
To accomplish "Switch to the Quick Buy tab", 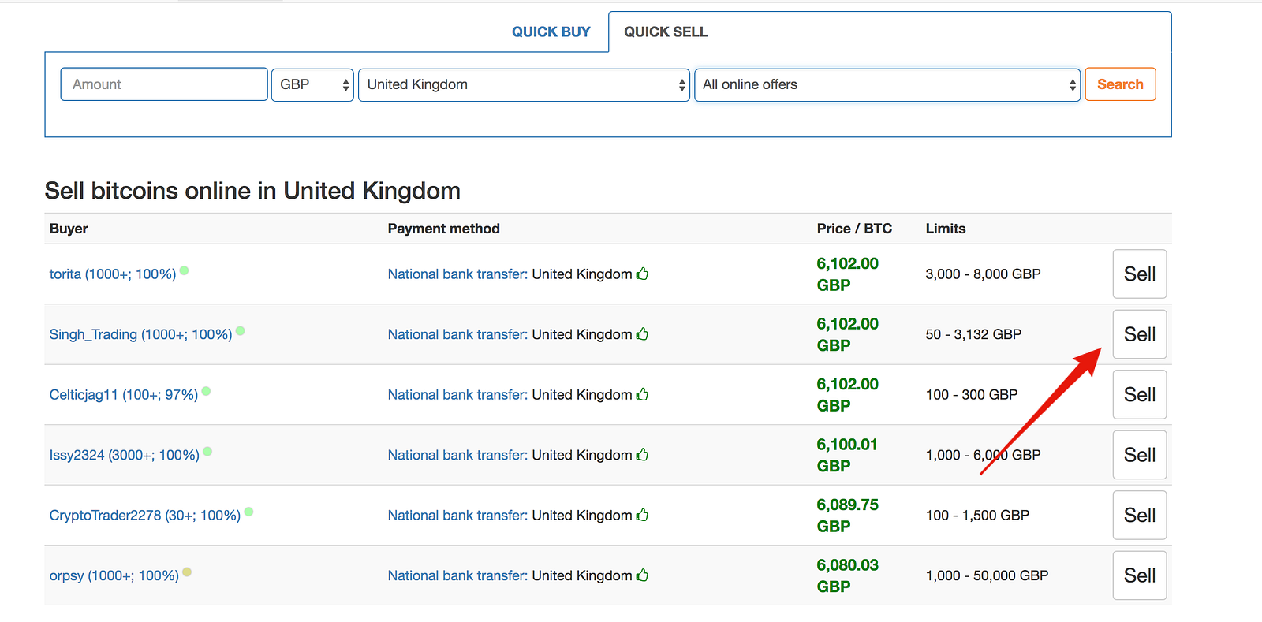I will tap(551, 32).
